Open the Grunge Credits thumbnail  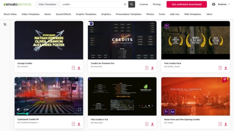[x=49, y=40]
